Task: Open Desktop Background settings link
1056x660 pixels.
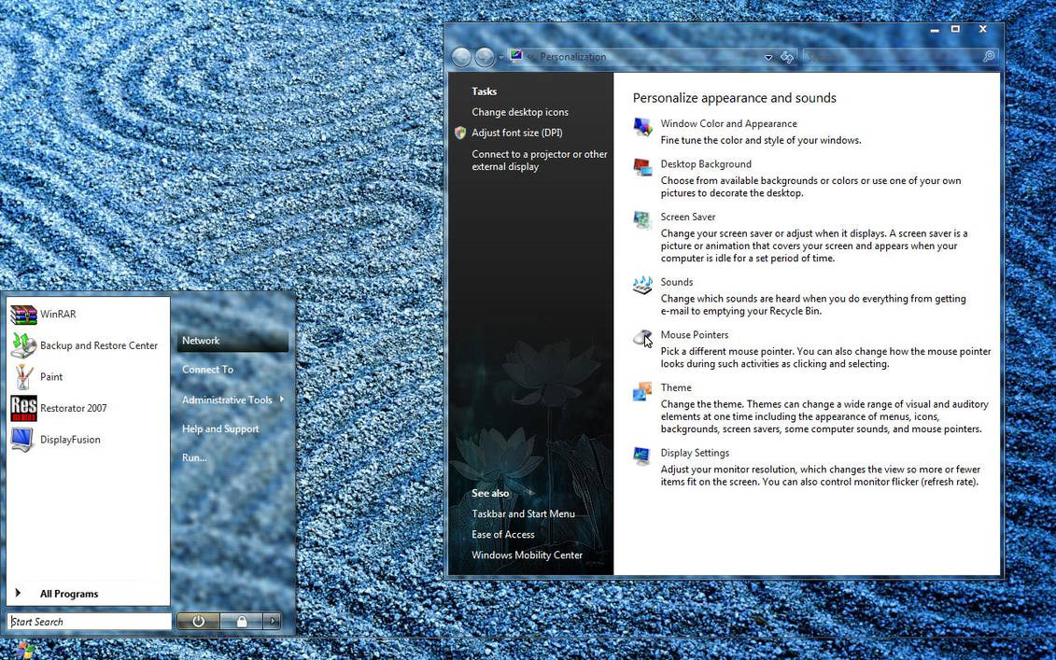Action: (706, 164)
